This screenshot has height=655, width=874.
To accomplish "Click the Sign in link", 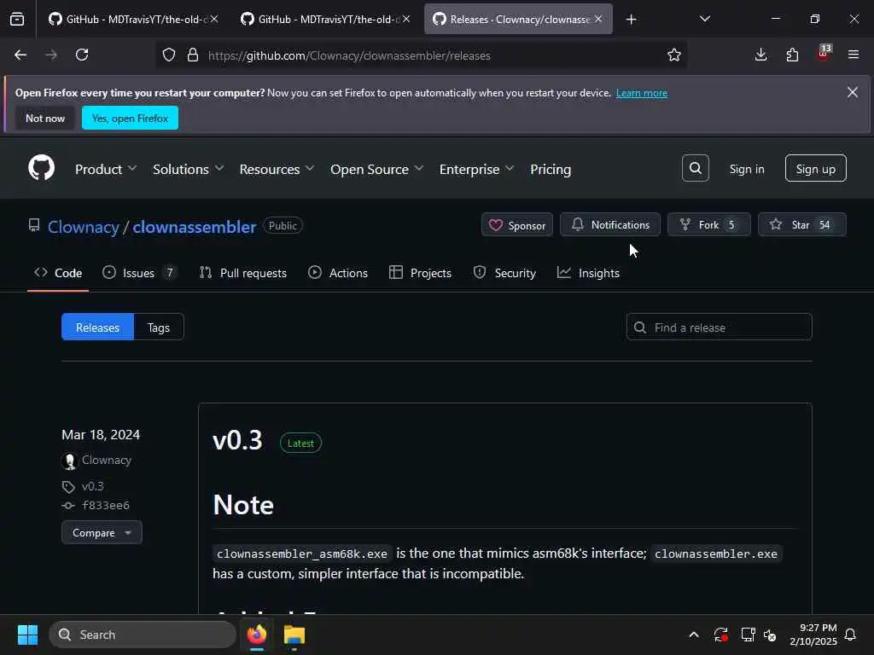I will point(746,170).
